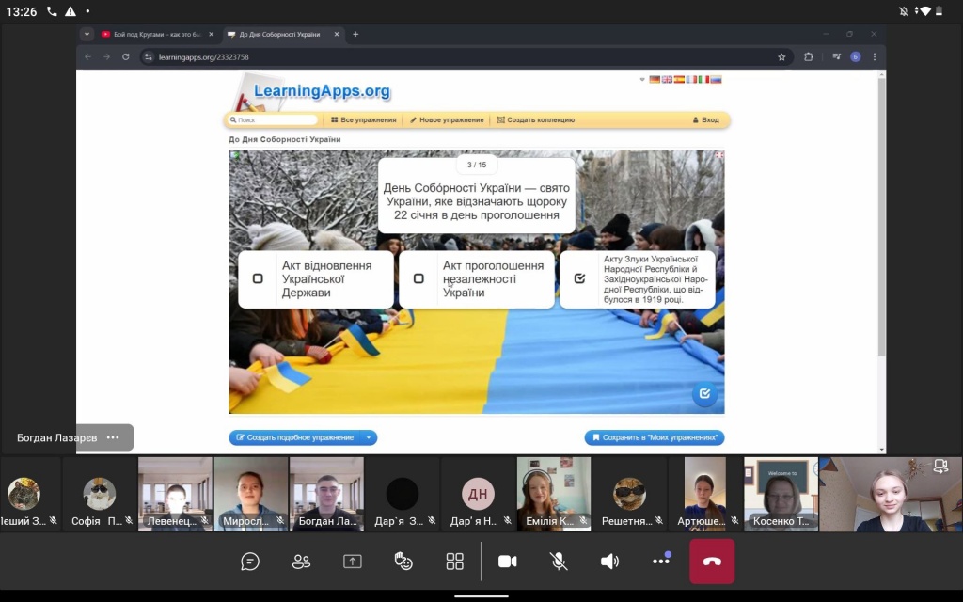This screenshot has height=602, width=963.
Task: Change the meeting grid layout view
Action: 455,562
